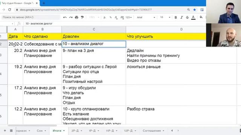Click header cell 'Доволен'
This screenshot has width=241, height=135.
[94, 37]
